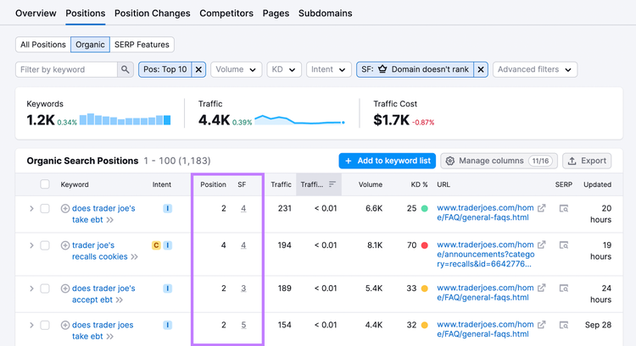Open the recalls announcements URL link
The width and height of the screenshot is (636, 346).
click(486, 255)
